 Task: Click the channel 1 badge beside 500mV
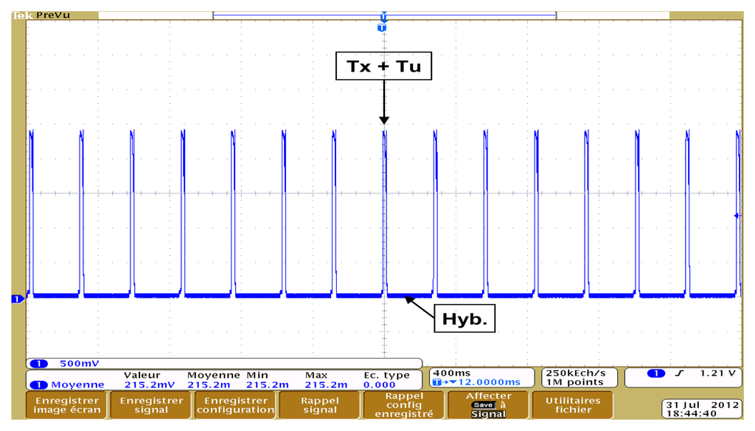(x=38, y=364)
